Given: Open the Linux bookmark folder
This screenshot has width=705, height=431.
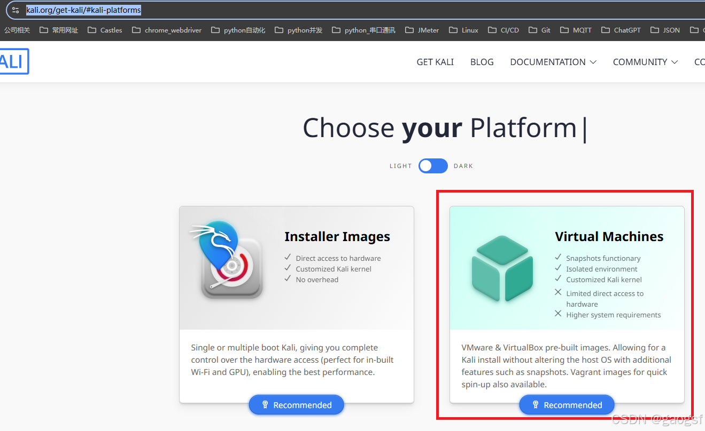Looking at the screenshot, I should [464, 30].
